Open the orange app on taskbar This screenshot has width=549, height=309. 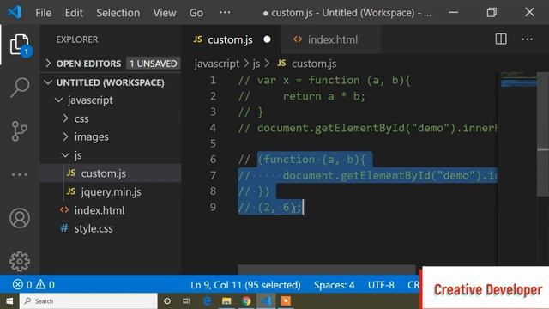pos(286,301)
